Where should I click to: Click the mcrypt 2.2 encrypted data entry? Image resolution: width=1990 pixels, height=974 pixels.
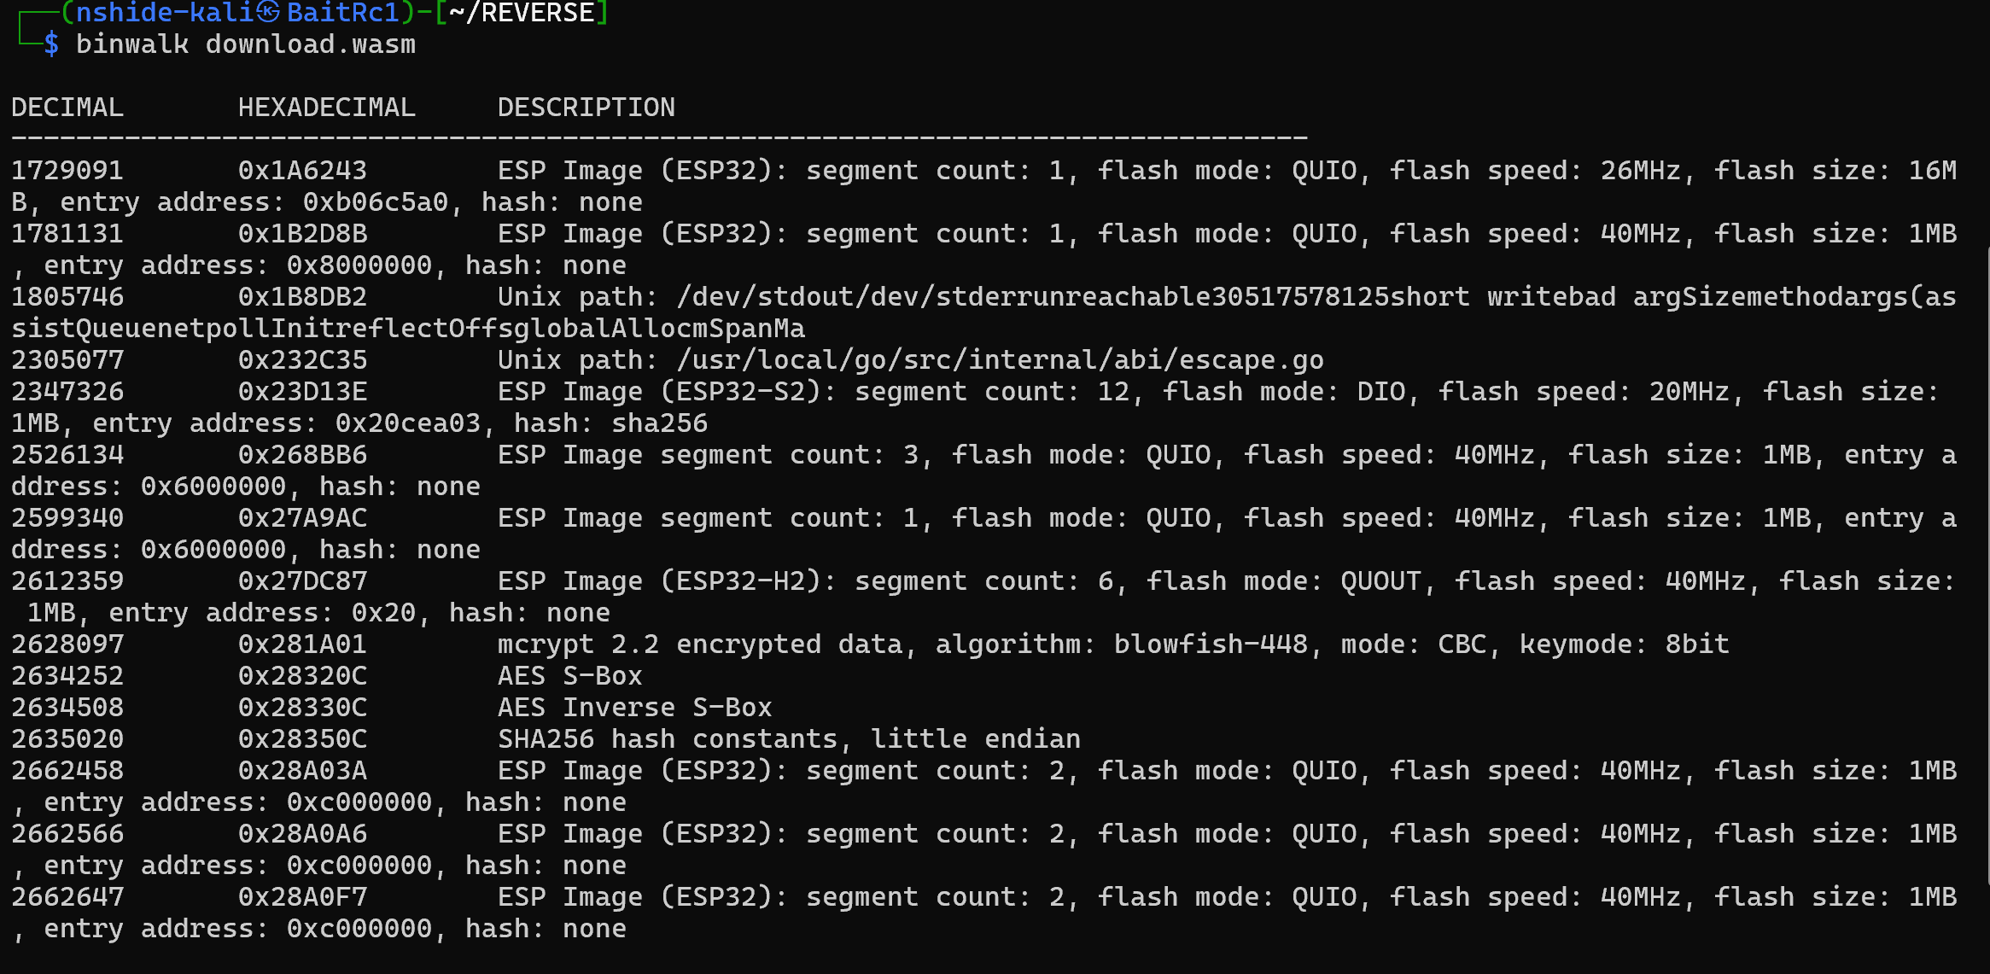coord(700,644)
